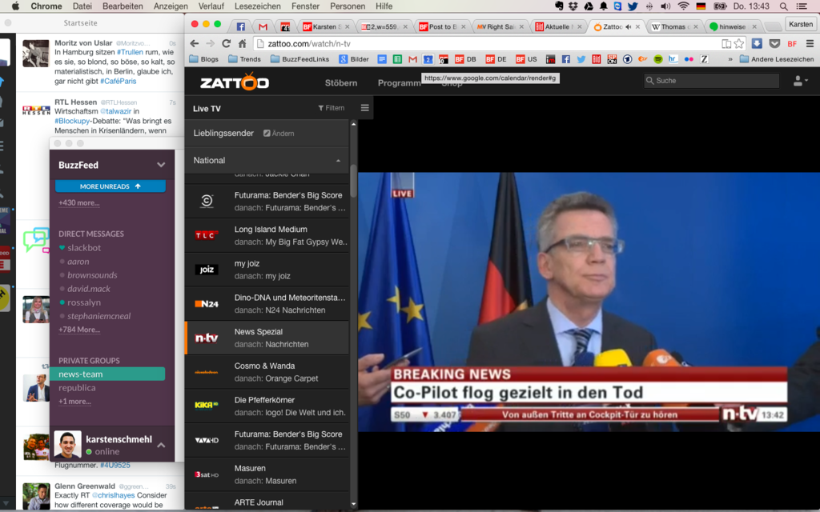820x512 pixels.
Task: Open the Facebook bookmark in bookmarks bar
Action: click(566, 59)
